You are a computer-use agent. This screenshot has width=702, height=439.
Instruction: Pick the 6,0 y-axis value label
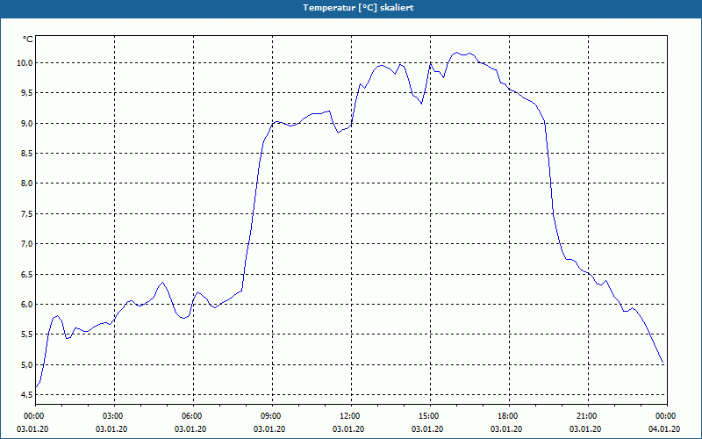26,304
